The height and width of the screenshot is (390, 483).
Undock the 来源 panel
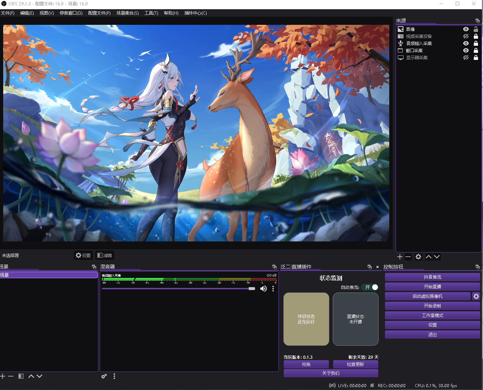(478, 21)
